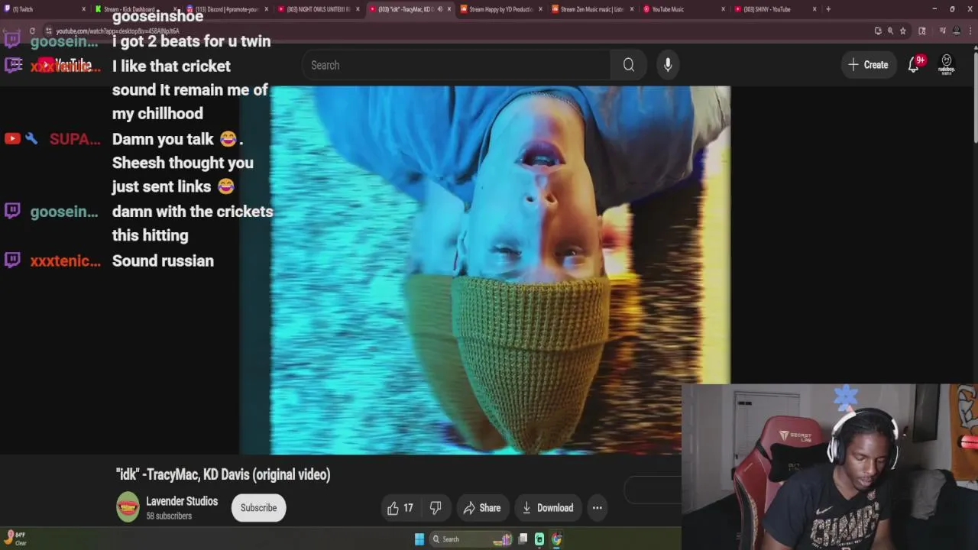
Task: Click the video title idk -TracyMac, KD Davis
Action: 223,474
